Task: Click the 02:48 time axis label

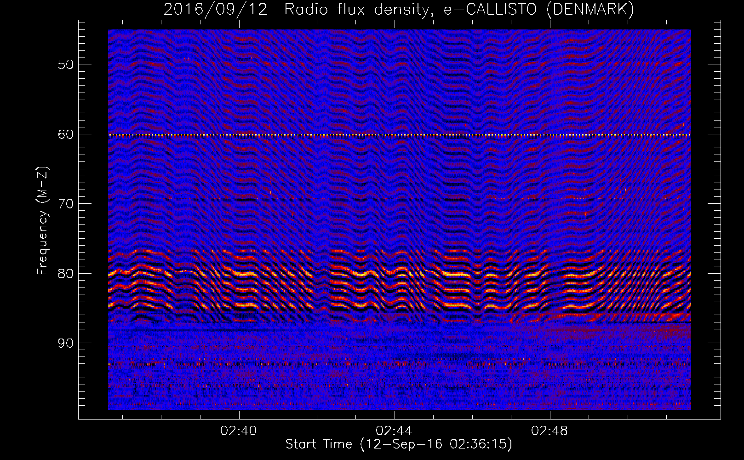Action: (549, 431)
